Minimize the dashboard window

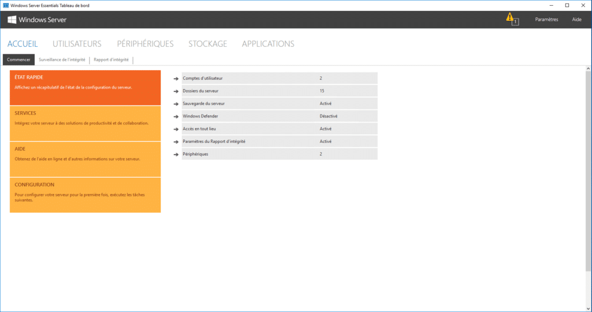551,5
